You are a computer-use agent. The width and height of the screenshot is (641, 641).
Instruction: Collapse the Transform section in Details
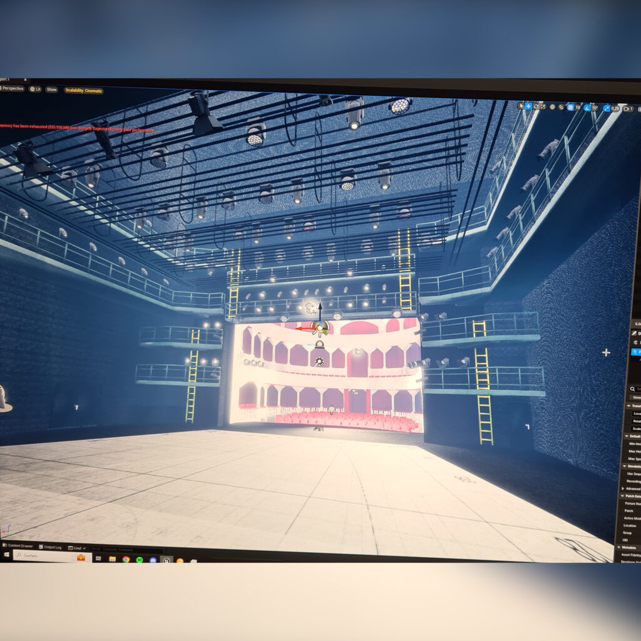point(628,406)
